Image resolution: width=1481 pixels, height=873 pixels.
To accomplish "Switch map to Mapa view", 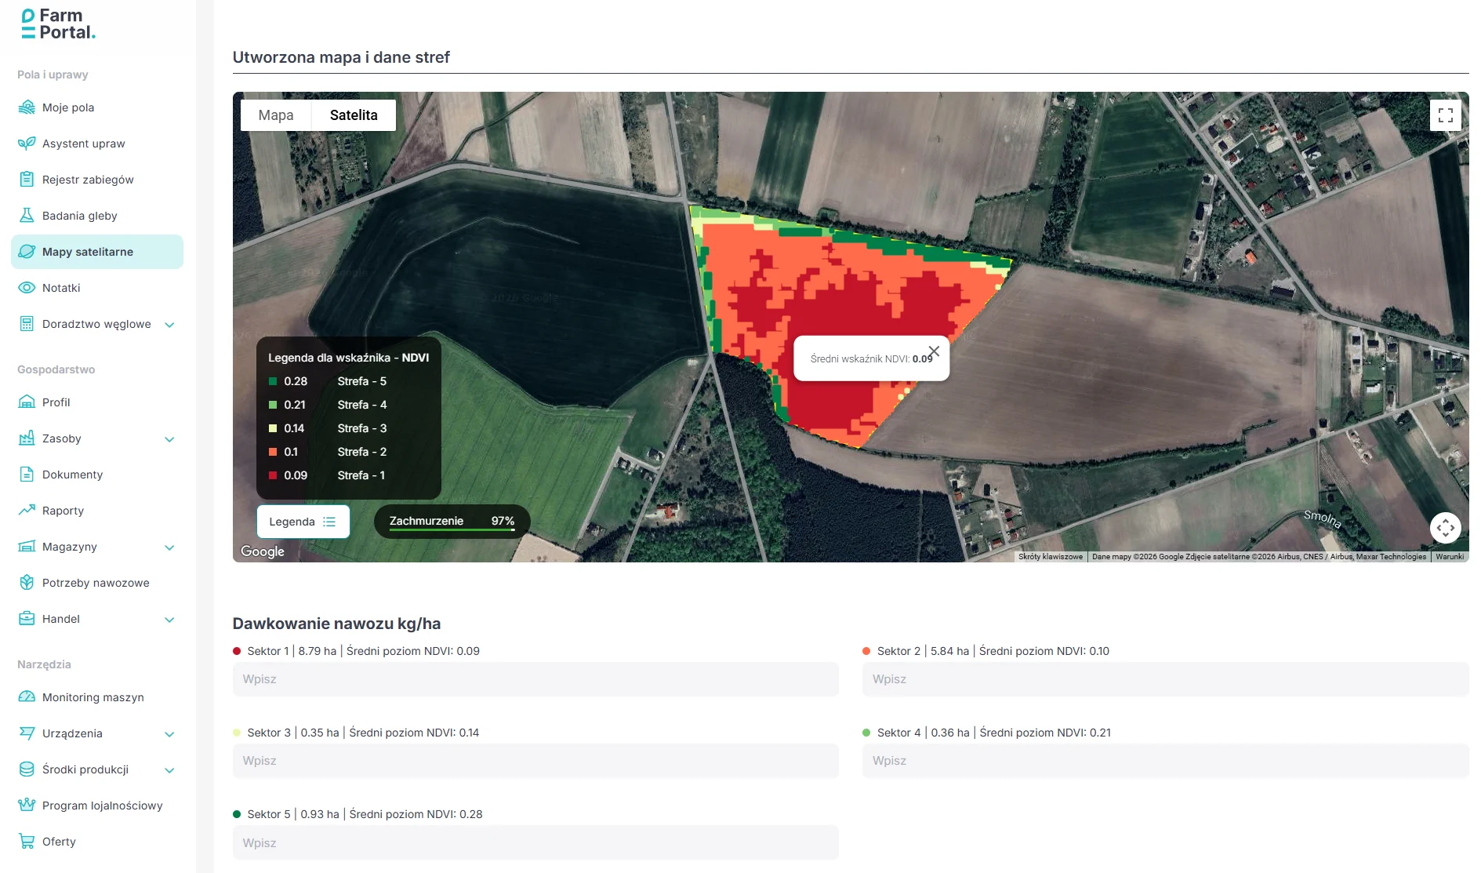I will point(276,115).
